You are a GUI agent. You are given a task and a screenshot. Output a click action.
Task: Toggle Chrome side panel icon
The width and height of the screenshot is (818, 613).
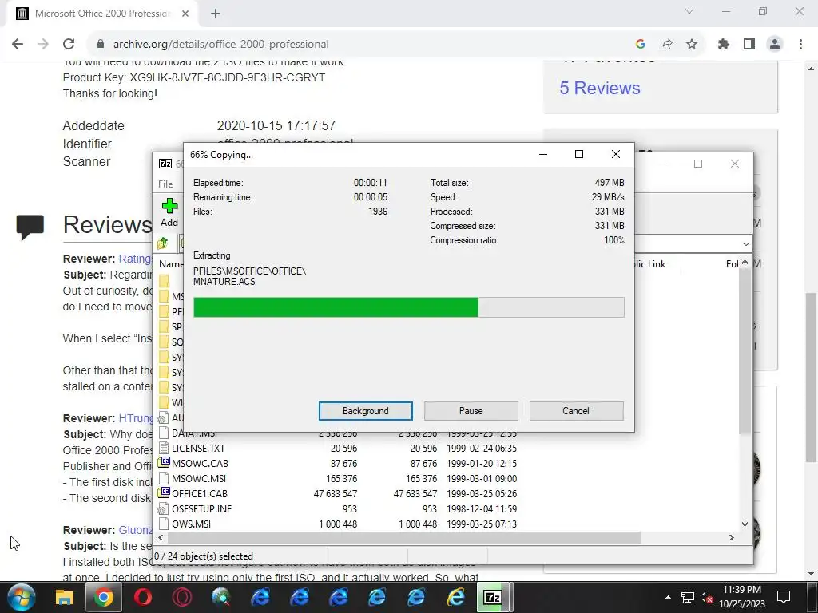point(749,45)
